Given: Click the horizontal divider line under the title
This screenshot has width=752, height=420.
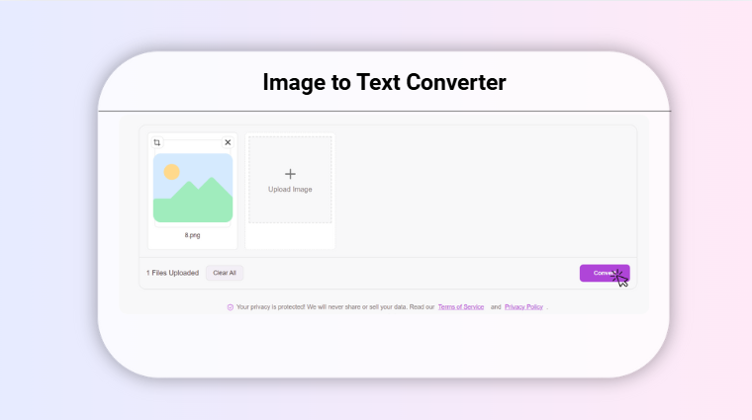Looking at the screenshot, I should click(x=384, y=111).
